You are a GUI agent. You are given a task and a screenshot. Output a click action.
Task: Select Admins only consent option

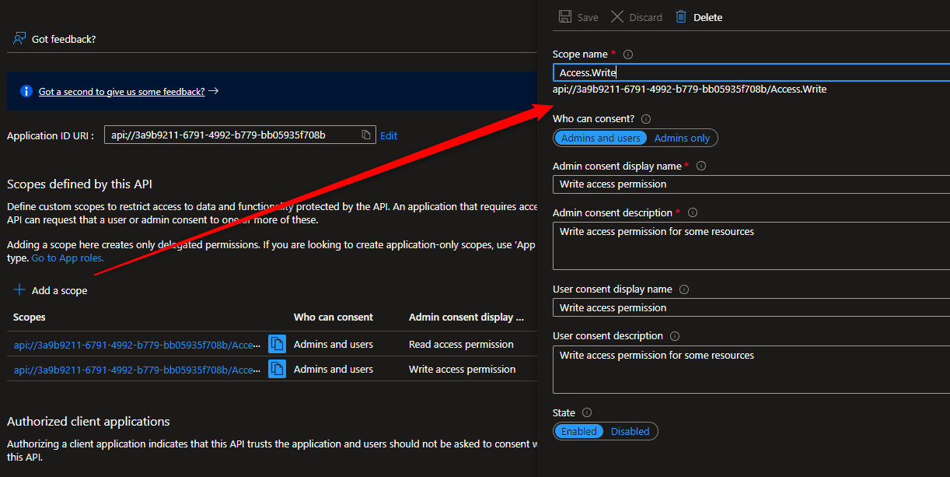[x=682, y=138]
